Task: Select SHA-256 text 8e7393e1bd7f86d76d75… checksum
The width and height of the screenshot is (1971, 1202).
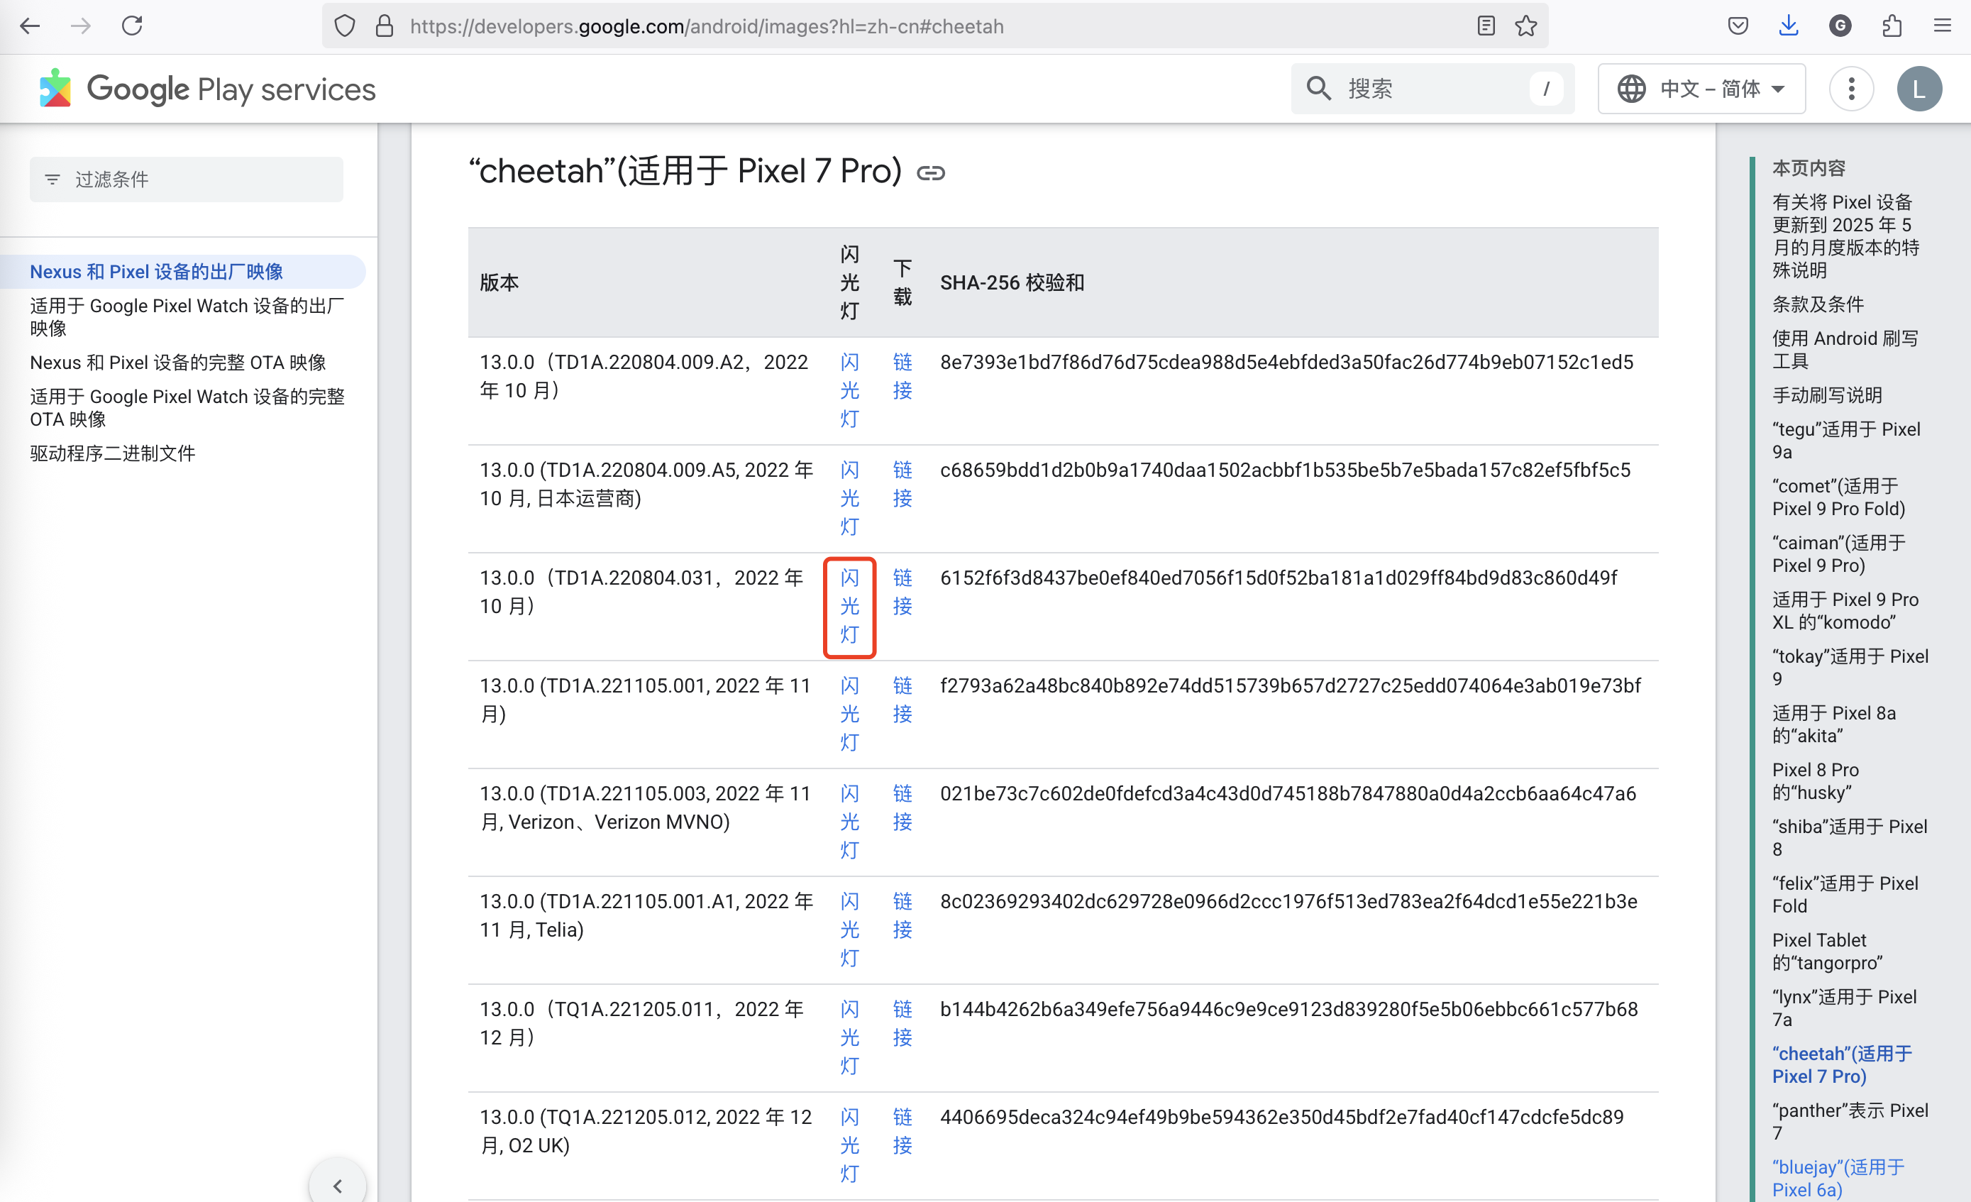Action: coord(1286,363)
